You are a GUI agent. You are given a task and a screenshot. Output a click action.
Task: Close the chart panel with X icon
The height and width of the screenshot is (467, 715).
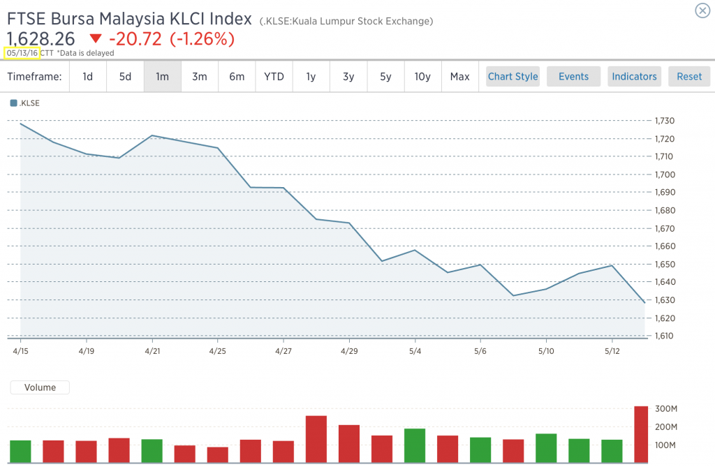702,10
